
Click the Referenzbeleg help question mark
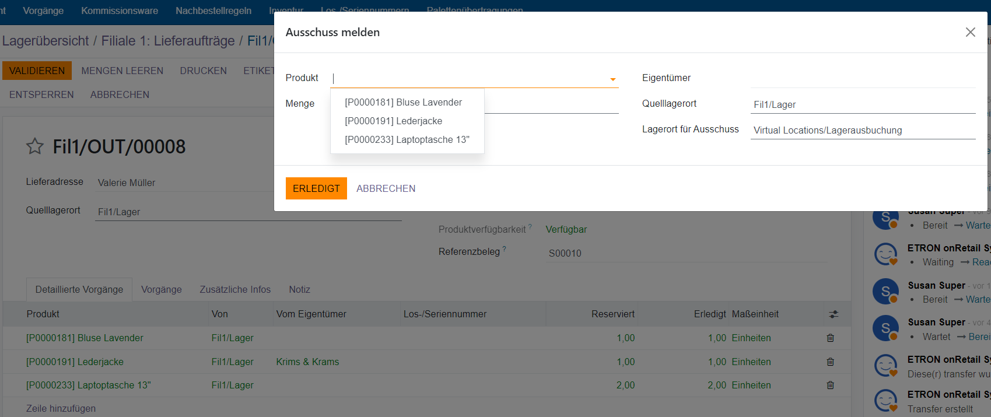pyautogui.click(x=505, y=250)
